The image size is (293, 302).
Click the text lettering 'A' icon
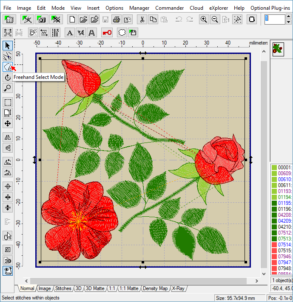[x=70, y=33]
